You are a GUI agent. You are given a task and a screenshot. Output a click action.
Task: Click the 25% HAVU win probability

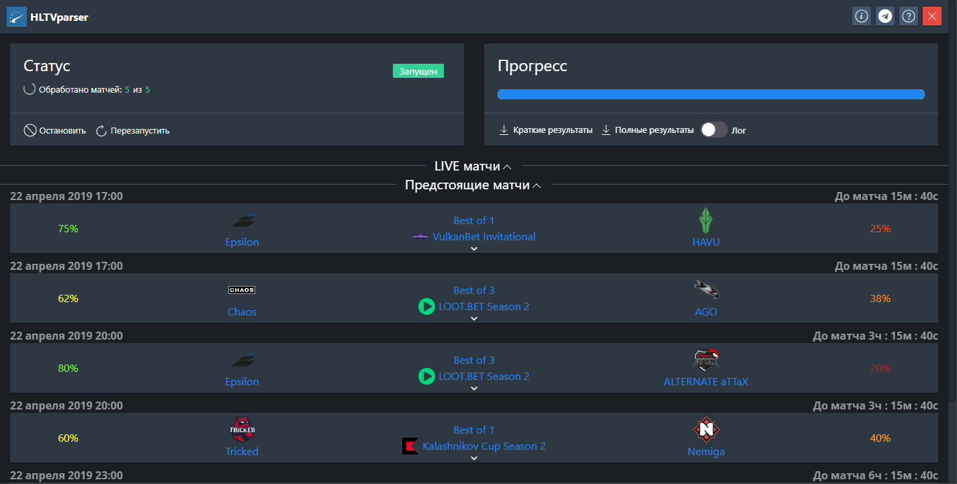(880, 229)
